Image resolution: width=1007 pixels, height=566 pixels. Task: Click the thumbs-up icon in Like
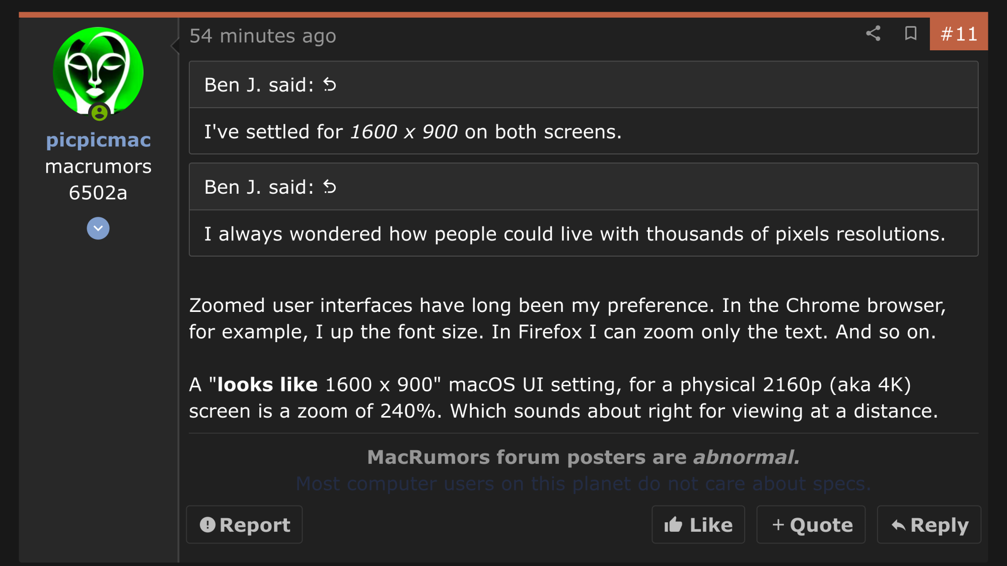(x=673, y=525)
